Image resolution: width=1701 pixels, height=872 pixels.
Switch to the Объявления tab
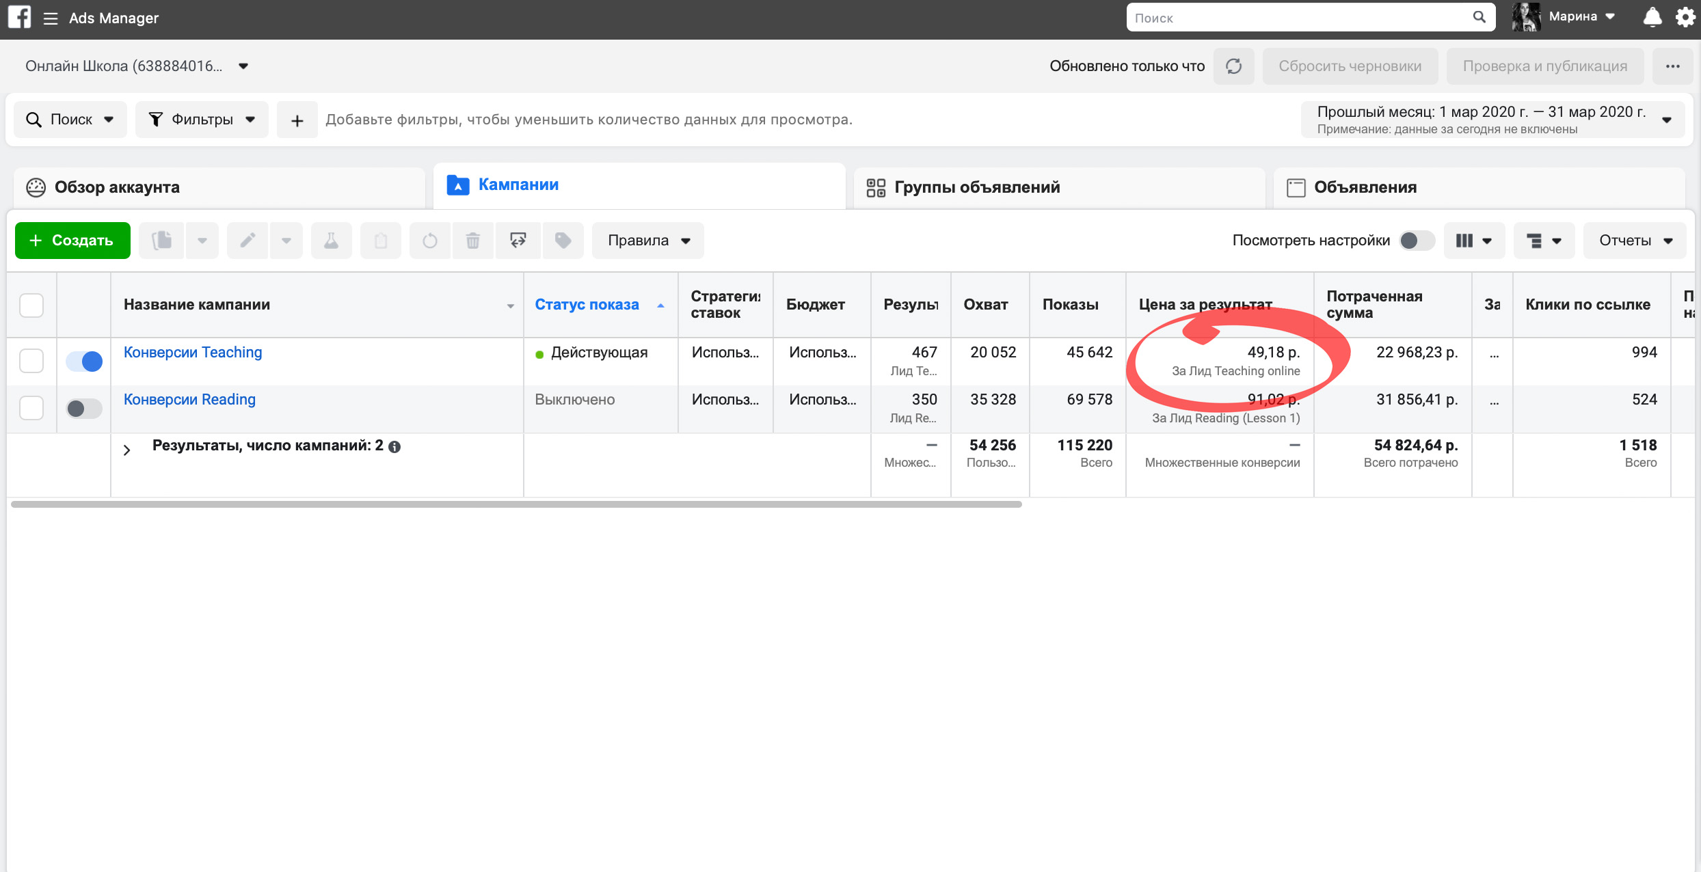tap(1479, 187)
